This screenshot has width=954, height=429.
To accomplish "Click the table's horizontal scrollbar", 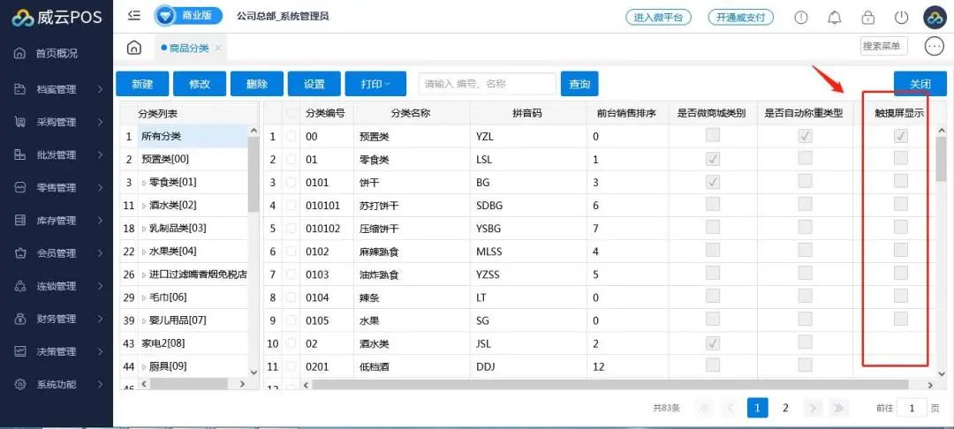I will (609, 385).
